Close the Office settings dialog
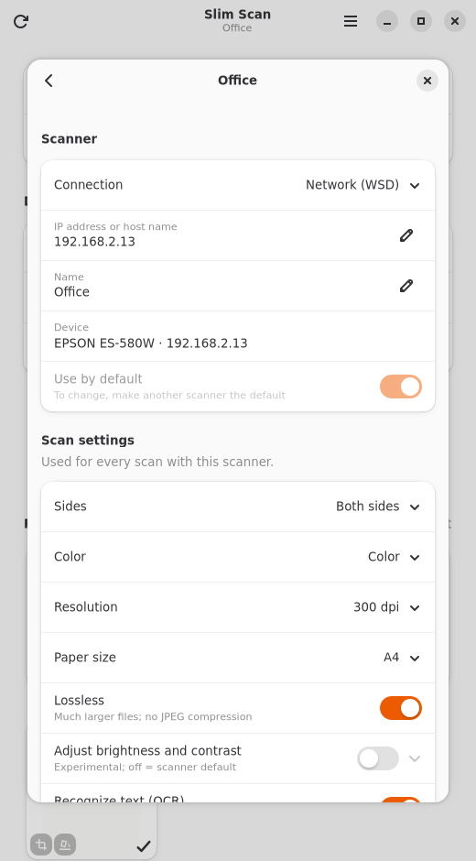Image resolution: width=476 pixels, height=861 pixels. (427, 81)
